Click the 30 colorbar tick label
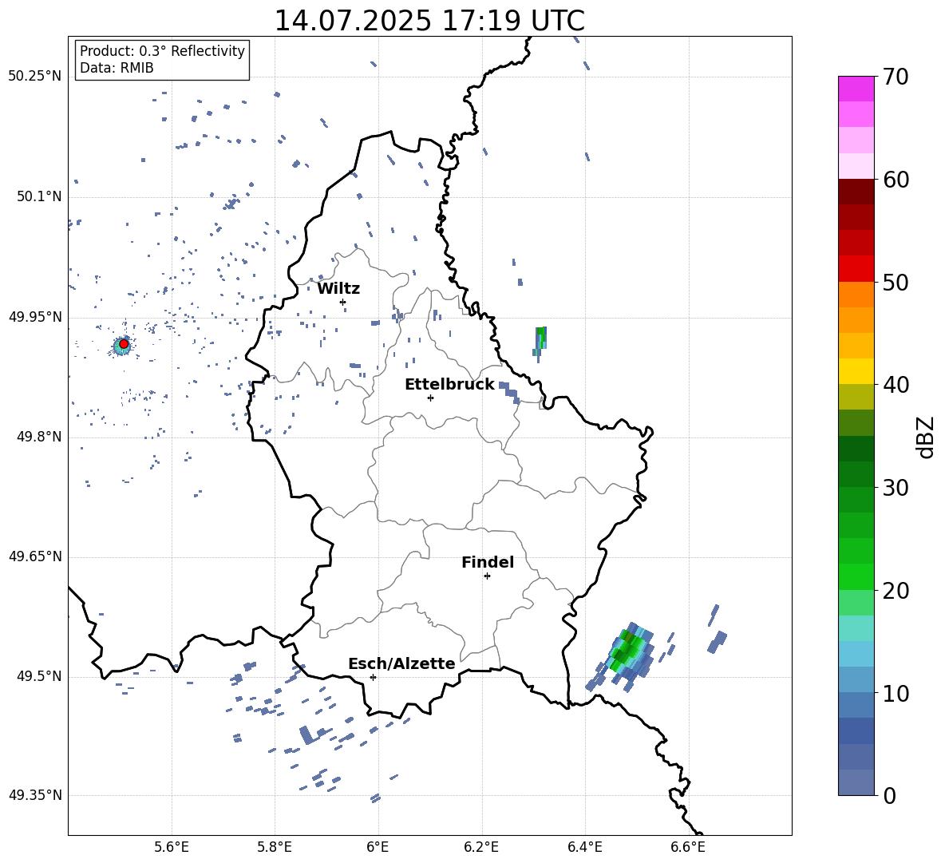This screenshot has height=863, width=945. [x=896, y=488]
